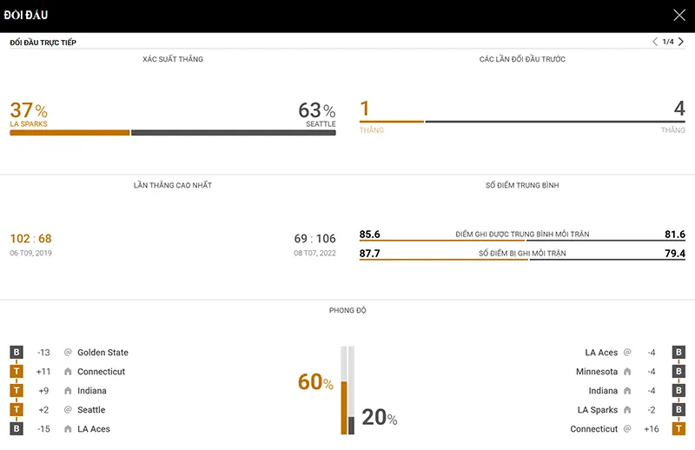
Task: Select the Đối Đầu Trực Tiếp section heading
Action: (43, 43)
